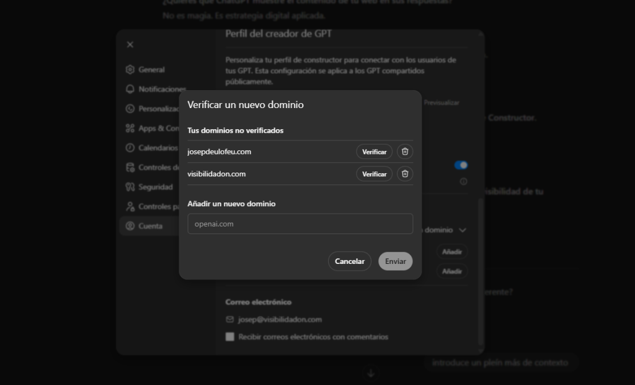Select the Cuenta settings section
Viewport: 635px width, 385px height.
150,226
